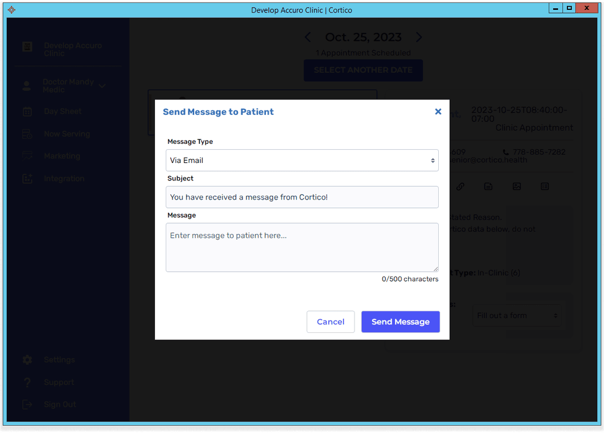
Task: Click the Settings gear icon
Action: click(x=27, y=360)
